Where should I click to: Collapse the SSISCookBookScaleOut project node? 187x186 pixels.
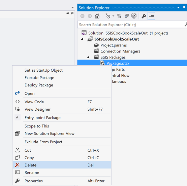click(82, 39)
